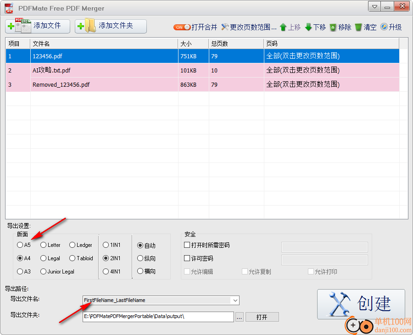Click the PDFMate app icon in title bar
The width and height of the screenshot is (413, 335).
point(9,8)
